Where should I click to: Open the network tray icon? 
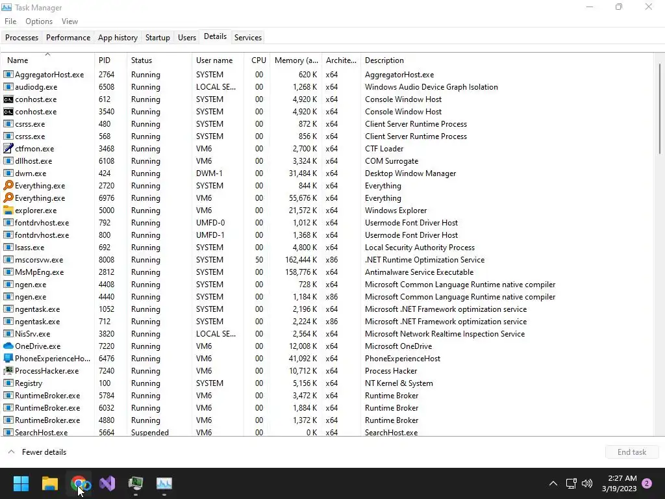point(571,483)
